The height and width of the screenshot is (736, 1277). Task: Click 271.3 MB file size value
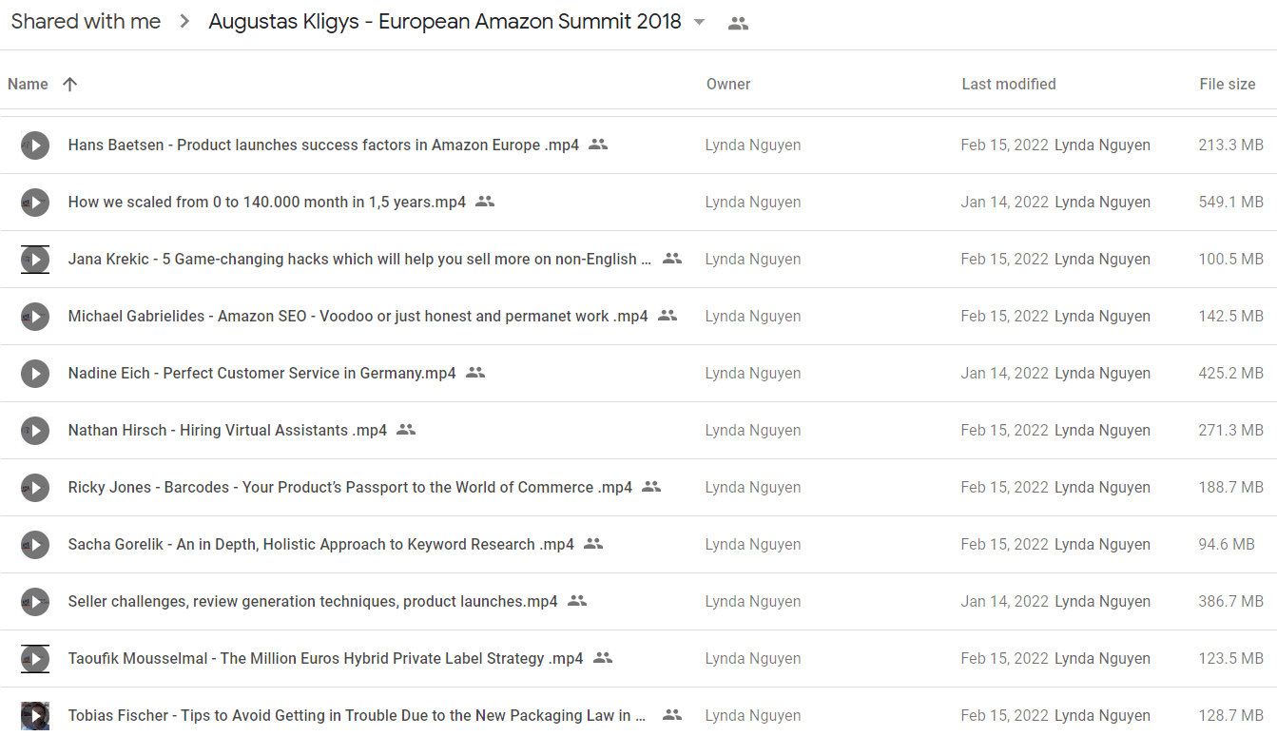pos(1230,431)
